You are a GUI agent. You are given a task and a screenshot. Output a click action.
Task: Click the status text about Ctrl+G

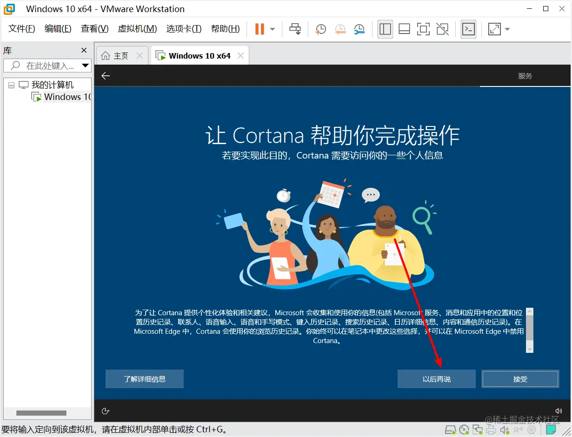click(114, 430)
